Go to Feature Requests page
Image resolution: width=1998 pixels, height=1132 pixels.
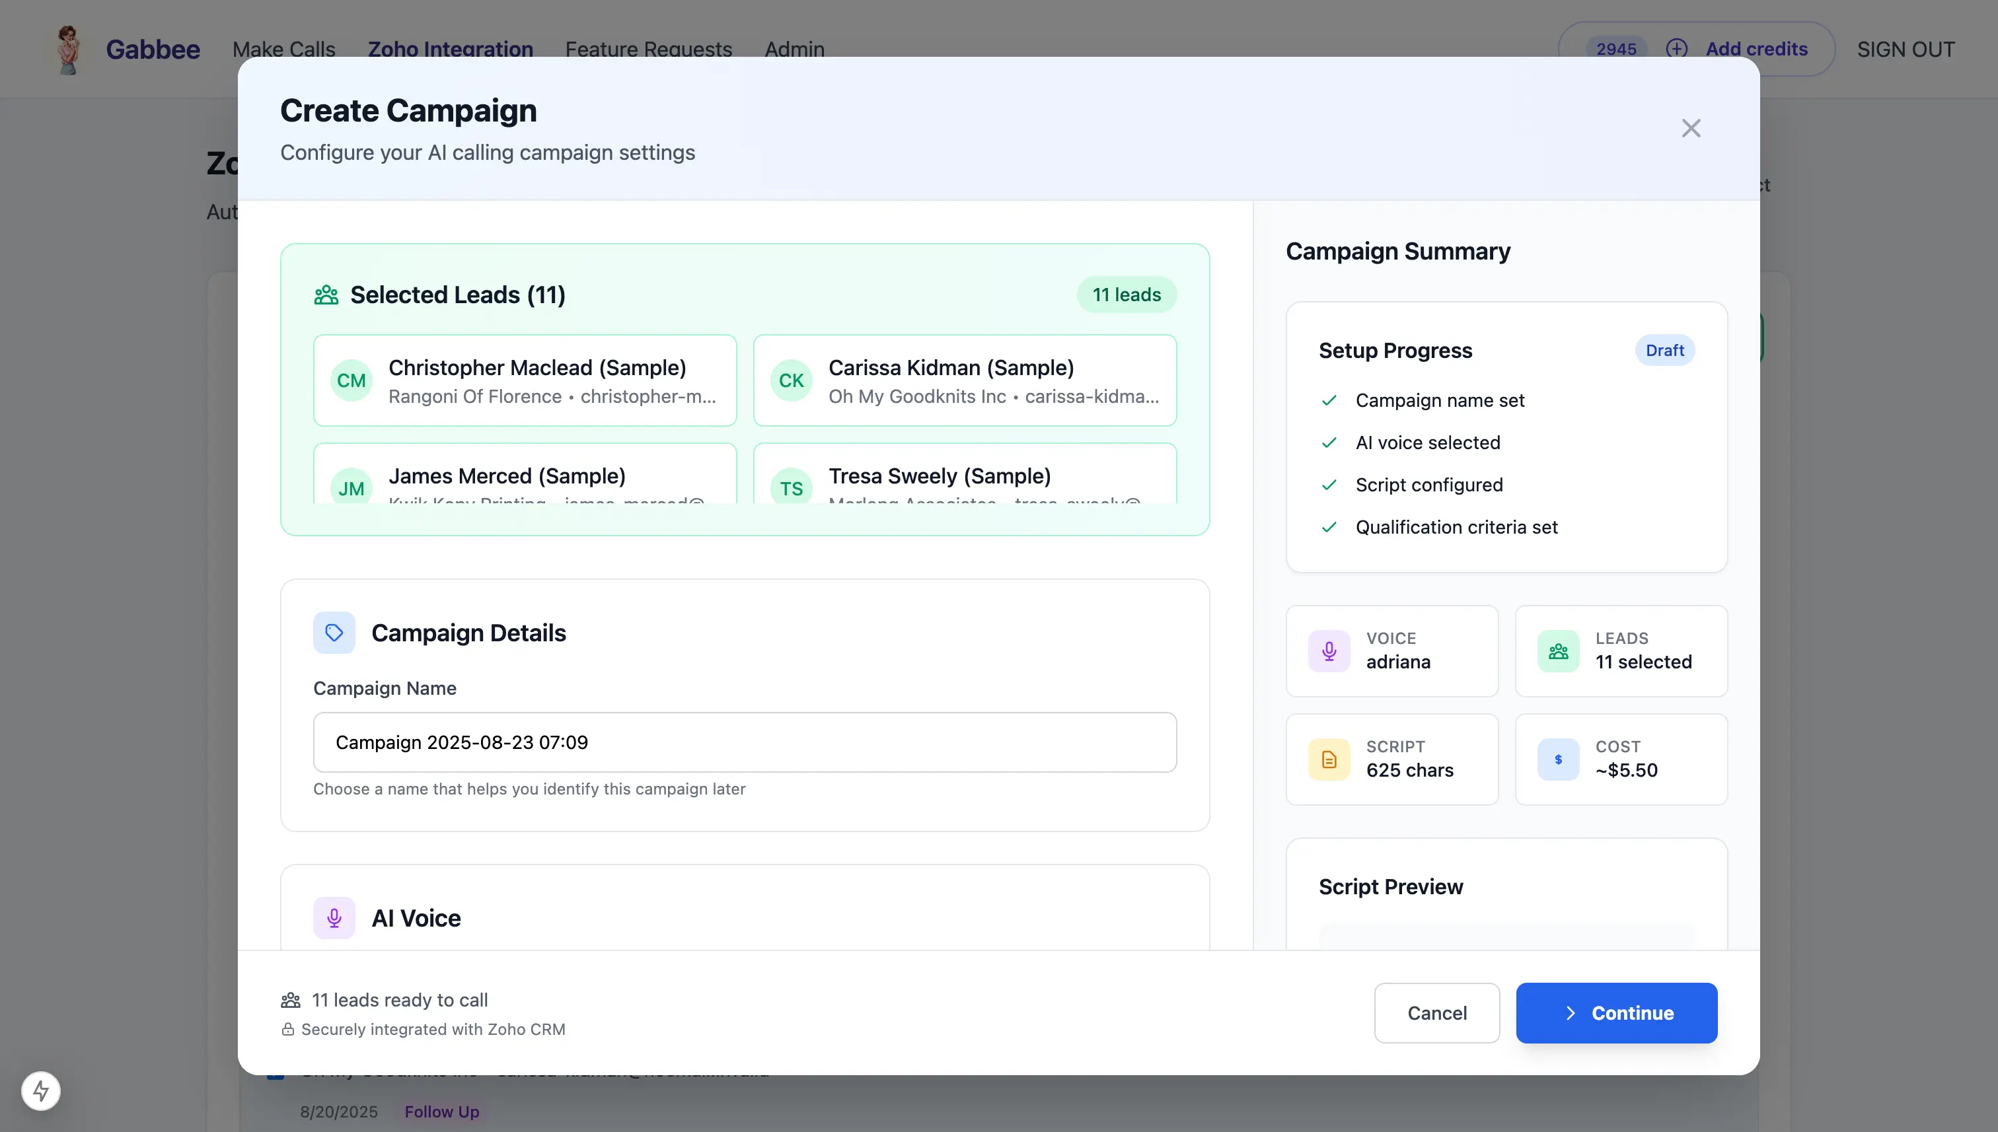pos(648,49)
